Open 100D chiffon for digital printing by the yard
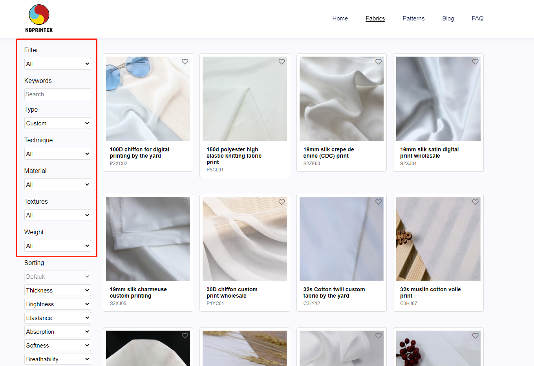The width and height of the screenshot is (534, 366). point(139,153)
